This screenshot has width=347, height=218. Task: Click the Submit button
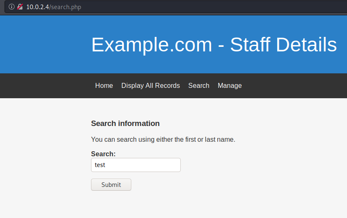[x=111, y=185]
